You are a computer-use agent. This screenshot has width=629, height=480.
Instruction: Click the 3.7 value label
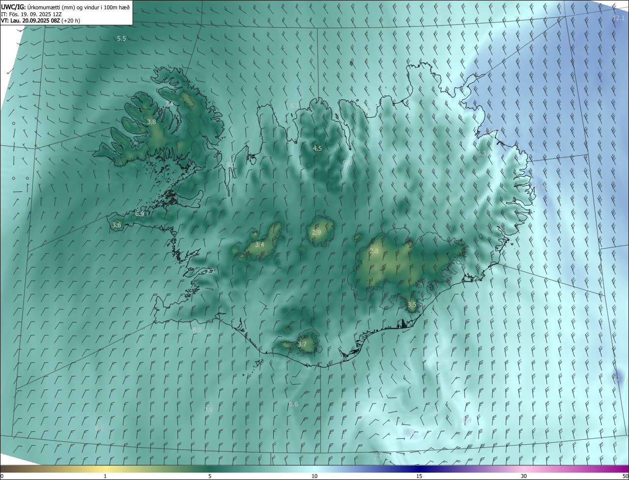pyautogui.click(x=302, y=345)
